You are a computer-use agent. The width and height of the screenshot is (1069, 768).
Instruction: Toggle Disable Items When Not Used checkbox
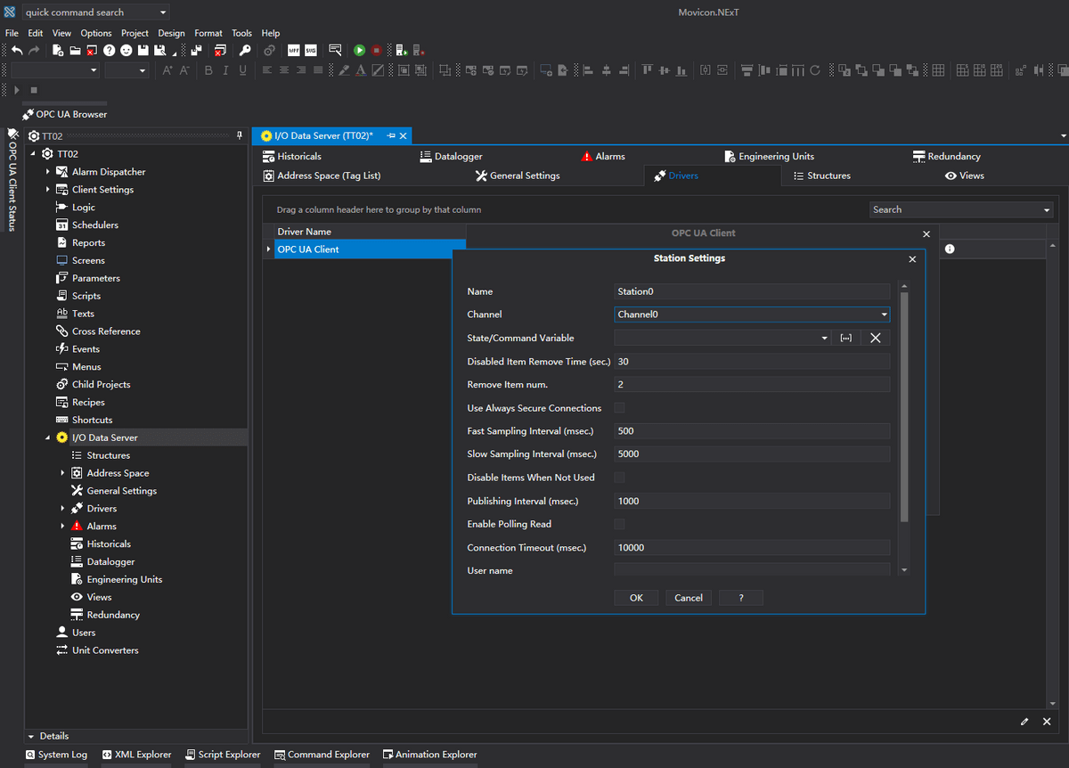click(619, 478)
